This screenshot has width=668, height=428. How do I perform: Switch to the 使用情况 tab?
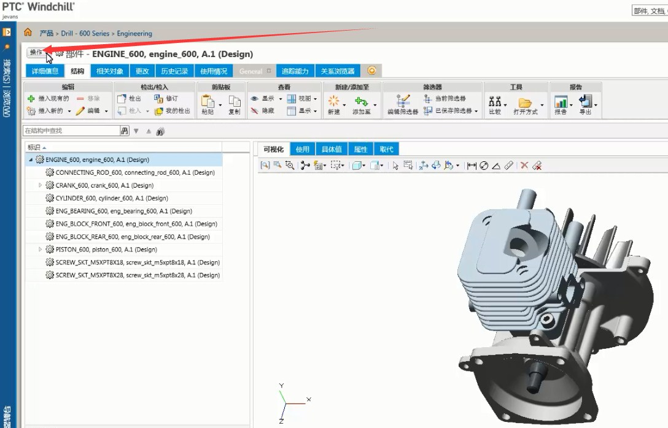point(214,71)
